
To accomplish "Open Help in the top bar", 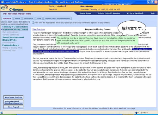I will click(x=152, y=13).
